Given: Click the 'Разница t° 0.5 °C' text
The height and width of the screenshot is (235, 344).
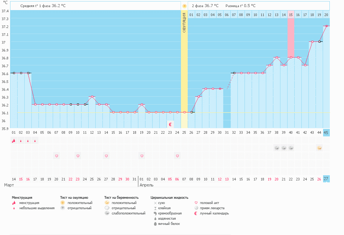Looking at the screenshot, I should (240, 6).
